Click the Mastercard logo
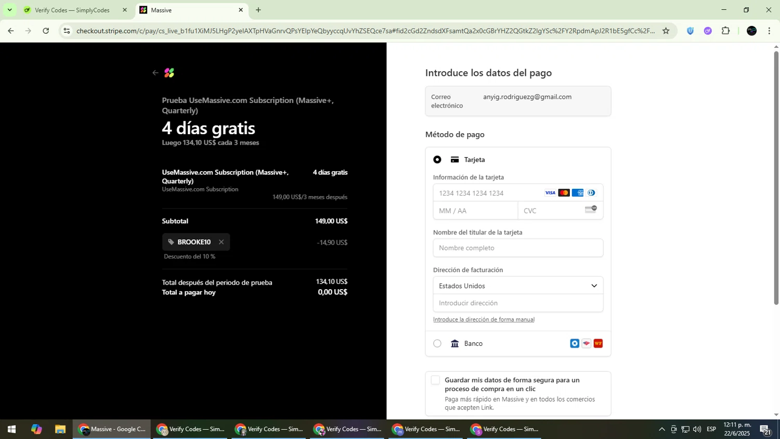 (564, 193)
